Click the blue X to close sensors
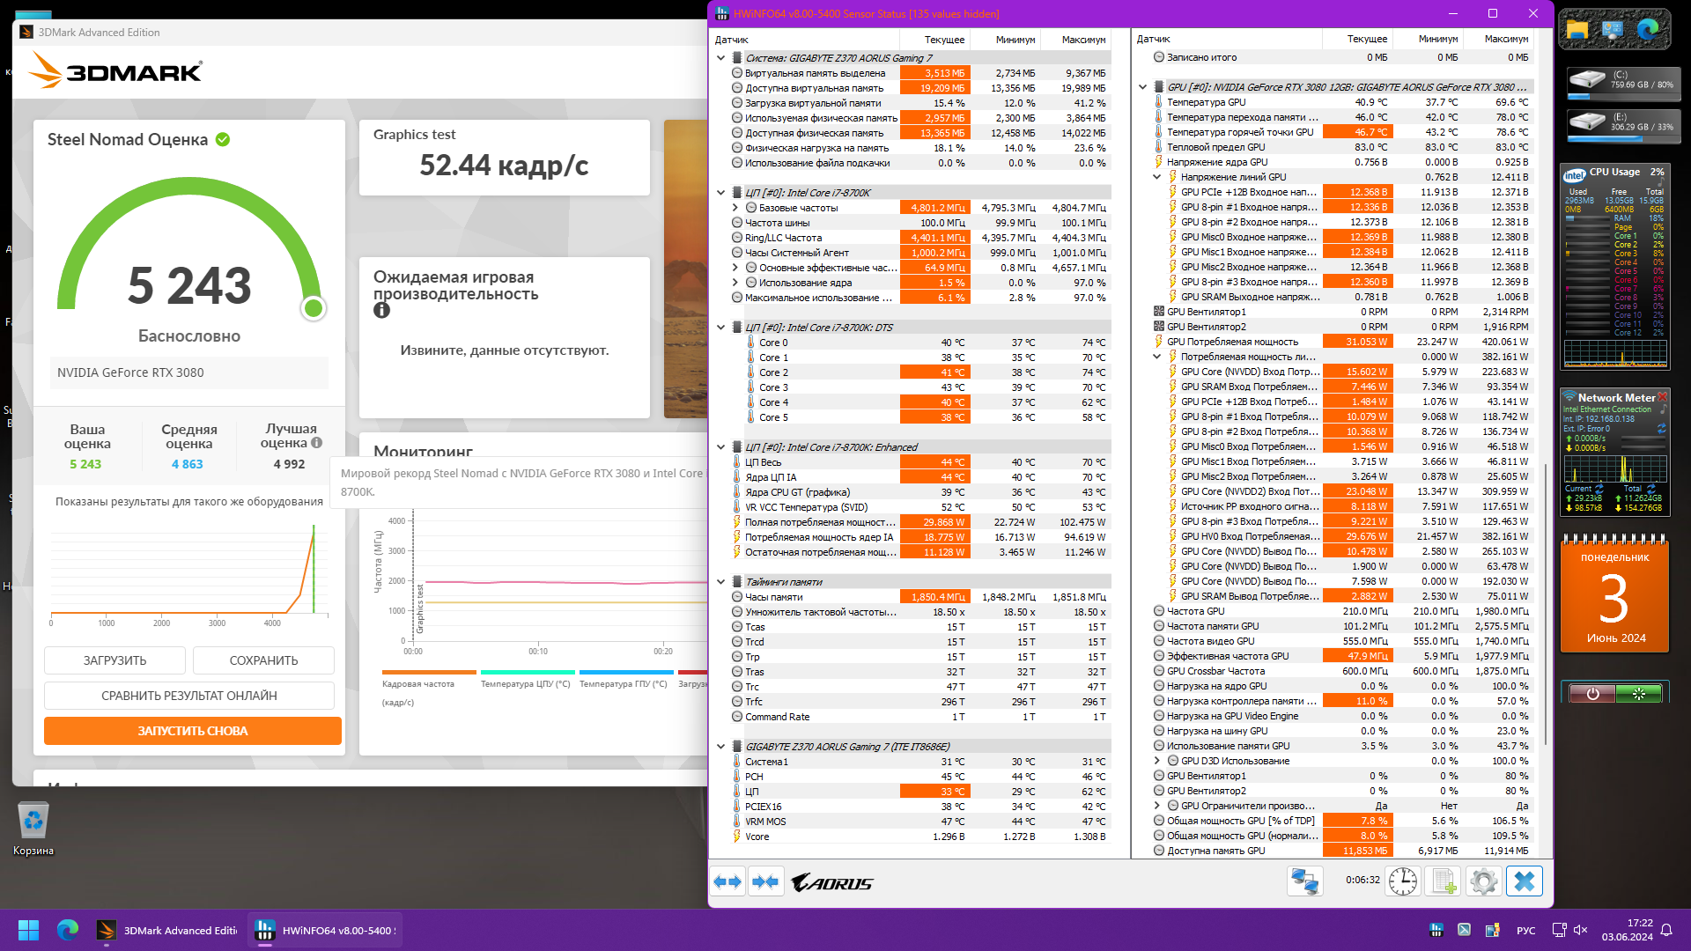1691x951 pixels. pyautogui.click(x=1525, y=881)
